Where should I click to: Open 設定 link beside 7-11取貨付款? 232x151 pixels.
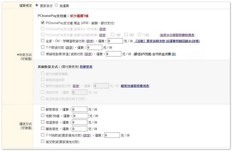click(69, 48)
